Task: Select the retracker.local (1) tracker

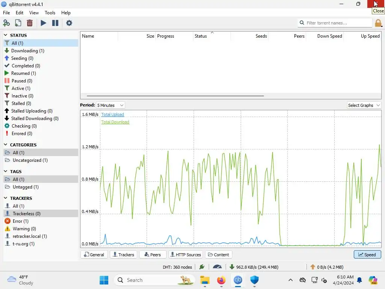Action: pos(41,236)
